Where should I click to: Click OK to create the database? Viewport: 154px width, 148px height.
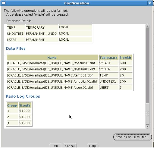56,146
